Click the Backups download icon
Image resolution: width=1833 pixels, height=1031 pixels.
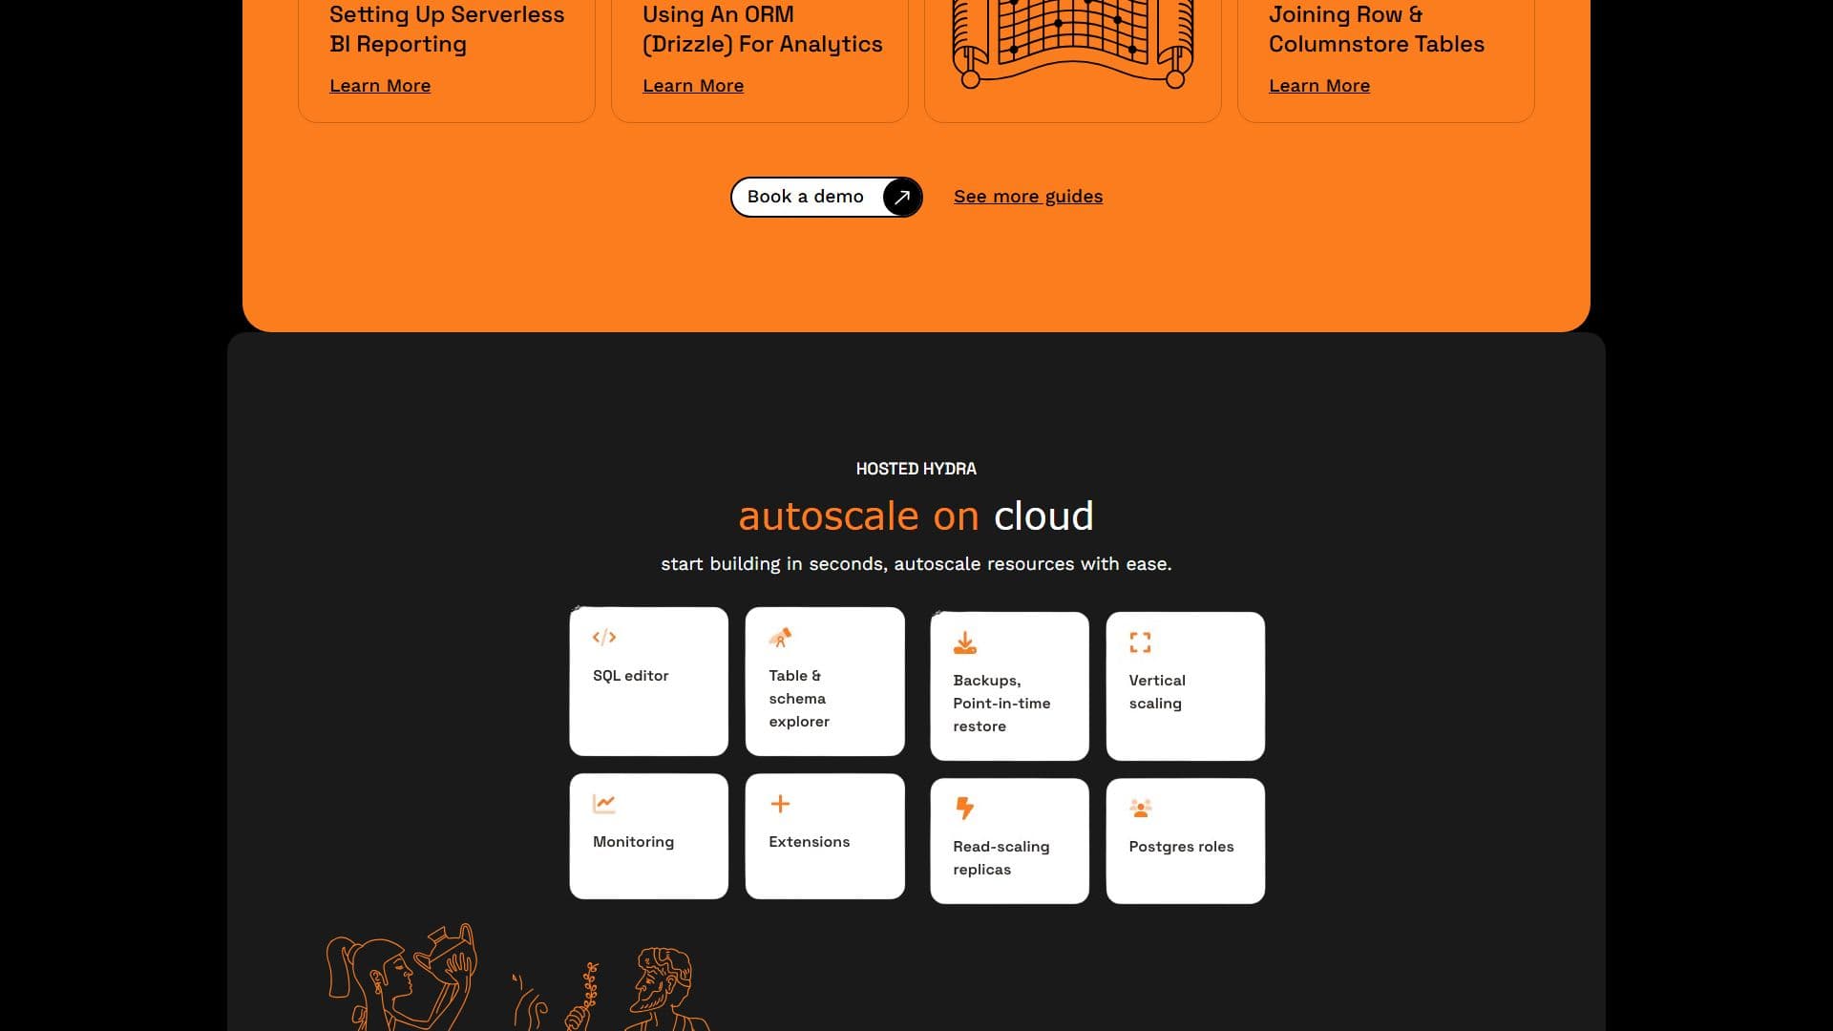[964, 642]
